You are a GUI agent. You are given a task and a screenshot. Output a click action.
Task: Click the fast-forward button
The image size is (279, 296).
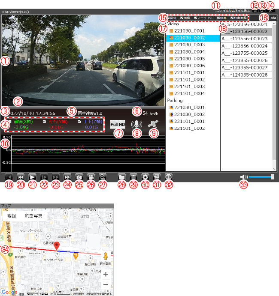click(x=55, y=177)
